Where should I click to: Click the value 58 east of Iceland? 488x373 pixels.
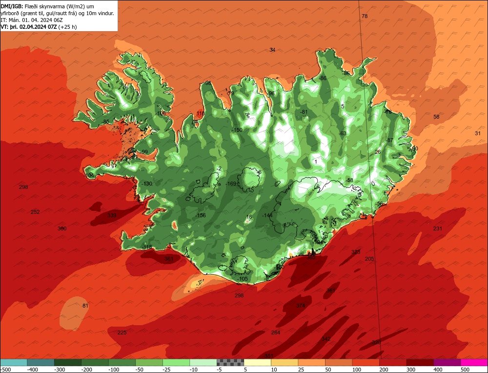point(436,117)
